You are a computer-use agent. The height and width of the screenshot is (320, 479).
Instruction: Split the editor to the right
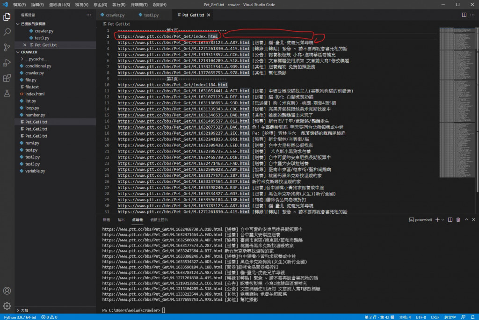pyautogui.click(x=464, y=15)
